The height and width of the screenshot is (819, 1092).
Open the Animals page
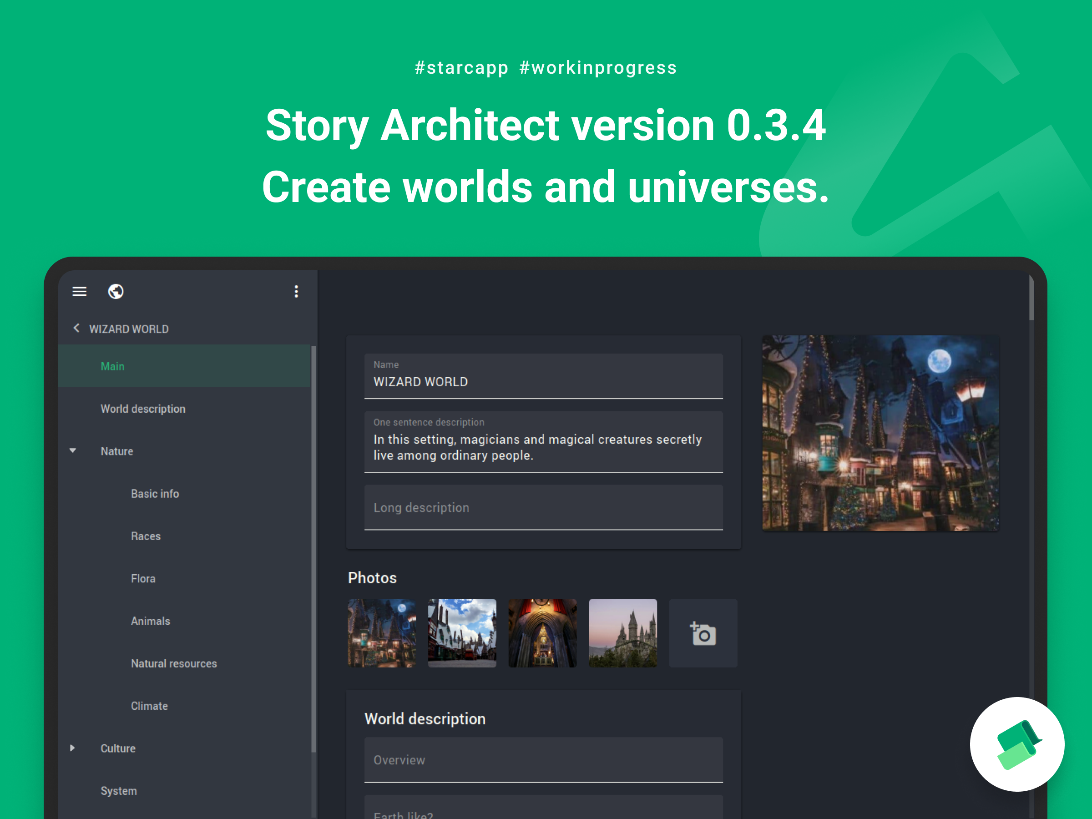click(x=184, y=621)
